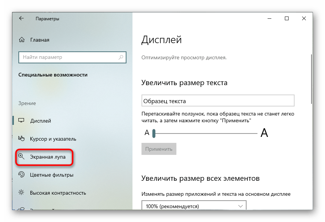Click the Увеличить размер текста heading
The height and width of the screenshot is (222, 325).
point(185,82)
